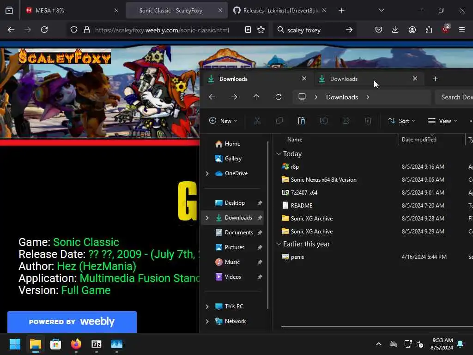Open Documents in the navigation pane

pyautogui.click(x=233, y=233)
